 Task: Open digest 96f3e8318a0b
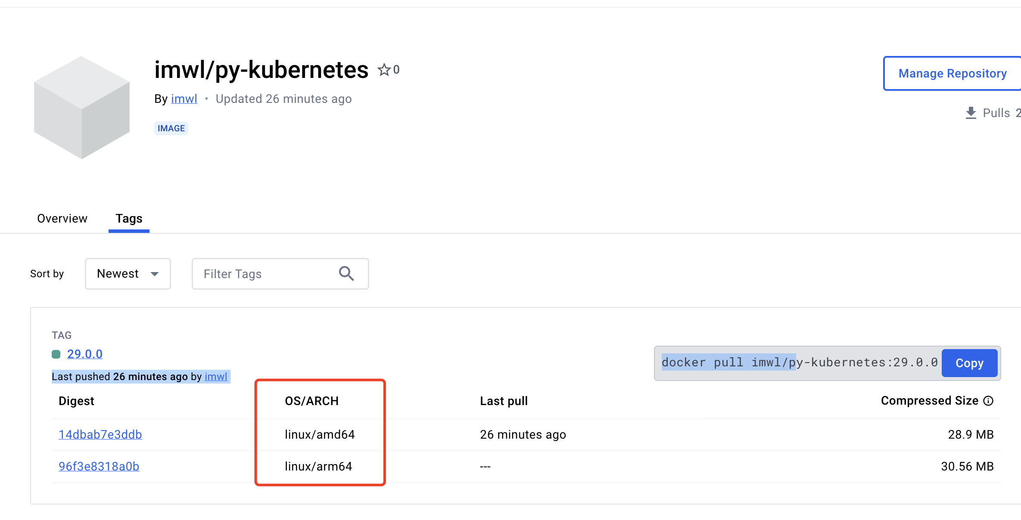click(99, 466)
